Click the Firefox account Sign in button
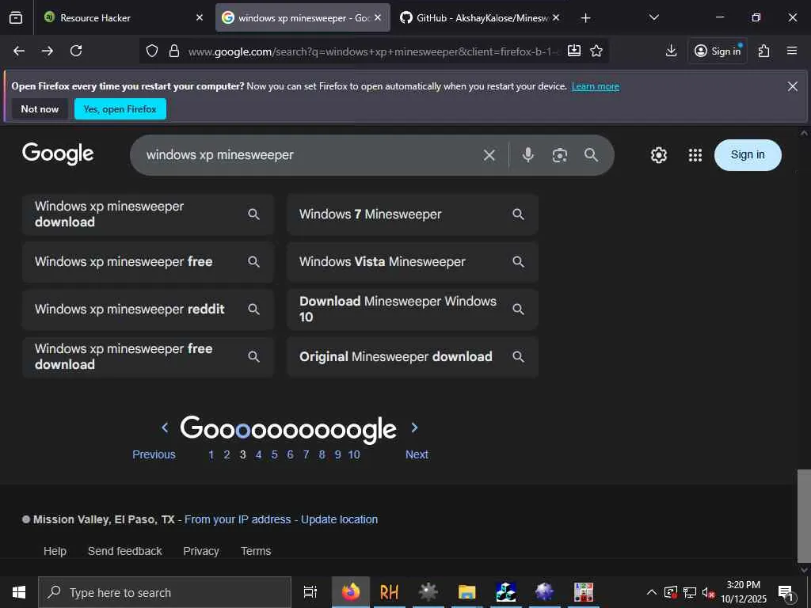The width and height of the screenshot is (811, 608). click(718, 51)
